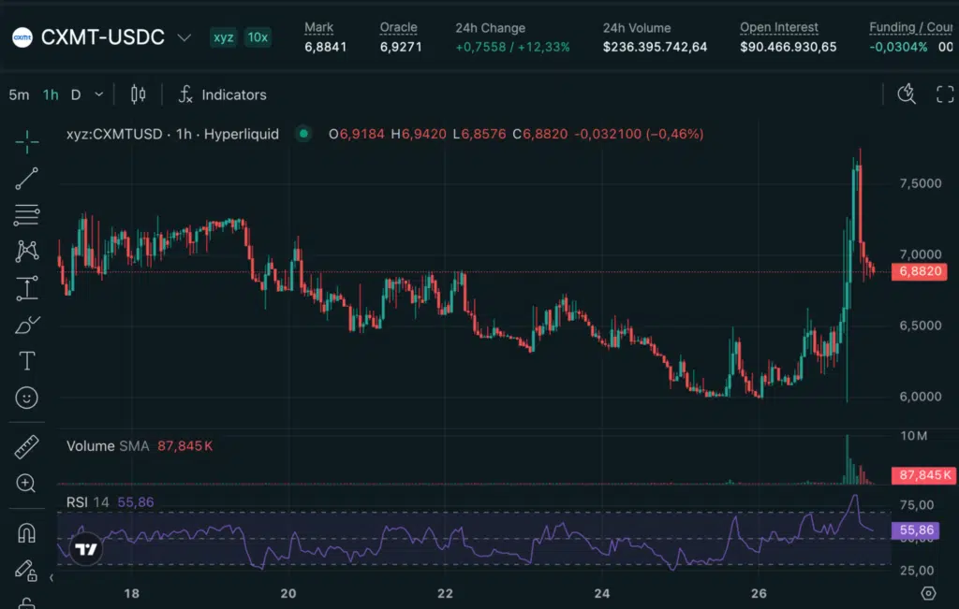Select the XABCD pattern tool
The height and width of the screenshot is (609, 959).
click(x=27, y=251)
